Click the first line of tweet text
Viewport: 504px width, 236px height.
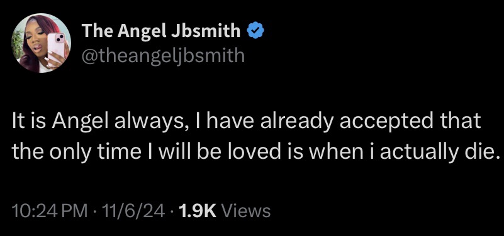[246, 122]
